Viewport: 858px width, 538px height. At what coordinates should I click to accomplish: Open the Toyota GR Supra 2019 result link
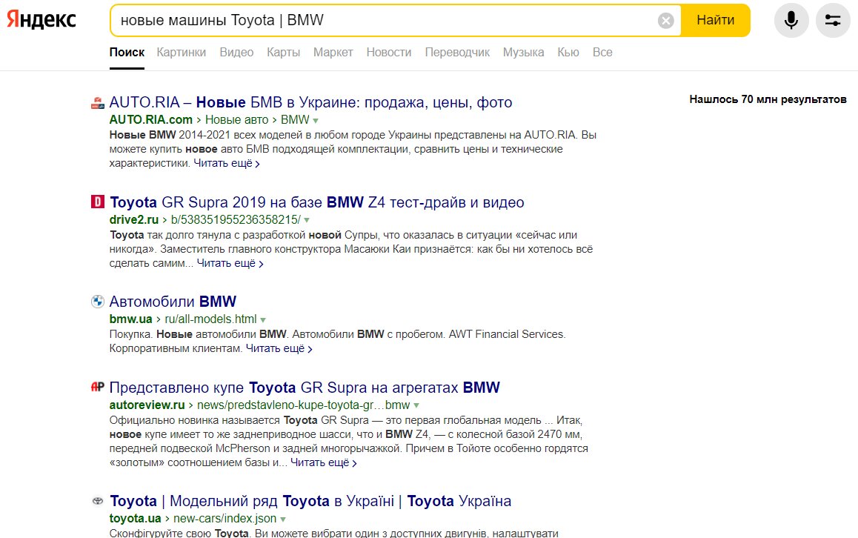tap(317, 202)
